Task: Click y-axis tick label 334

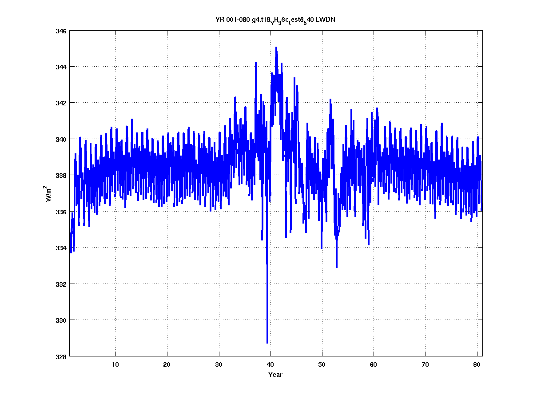Action: click(61, 248)
